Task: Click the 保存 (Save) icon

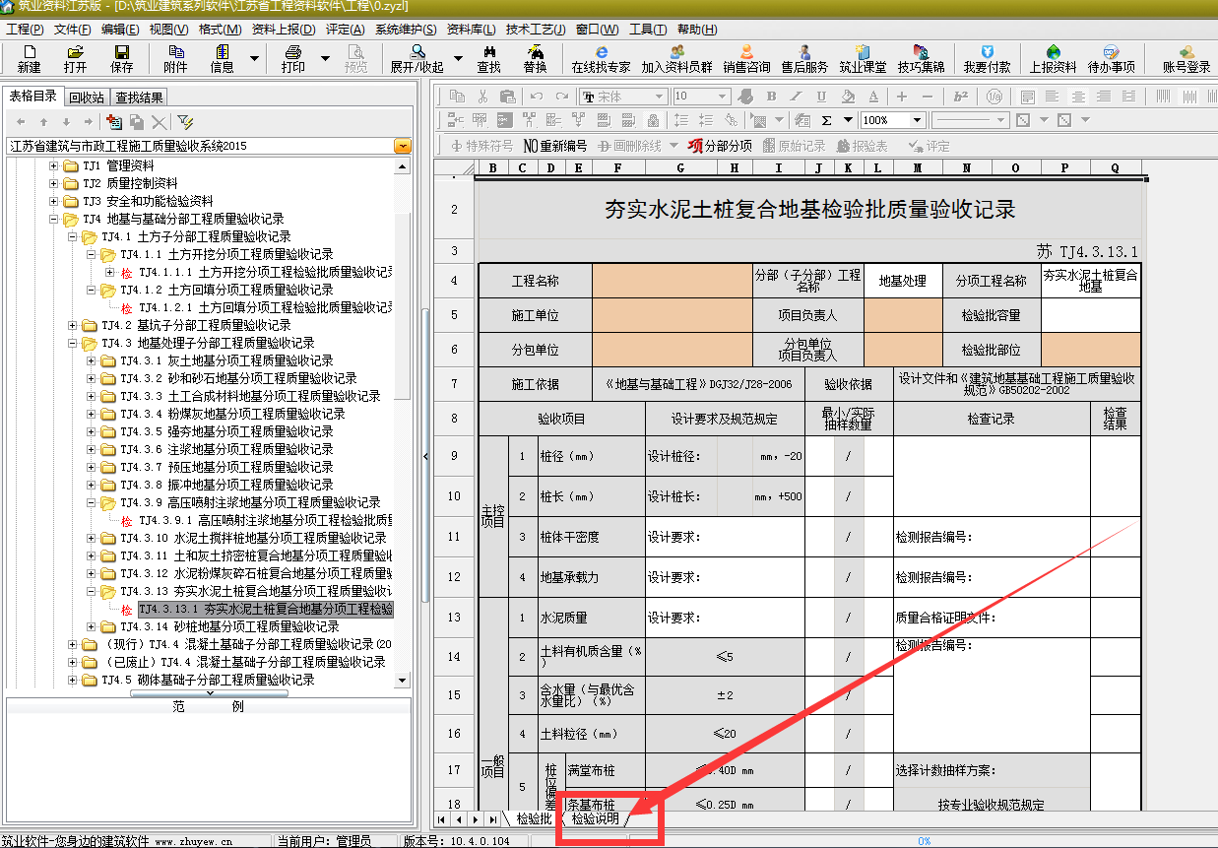Action: coord(121,59)
